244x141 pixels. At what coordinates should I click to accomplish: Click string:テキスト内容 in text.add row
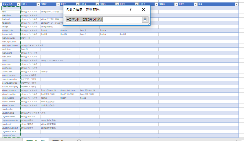(50, 19)
